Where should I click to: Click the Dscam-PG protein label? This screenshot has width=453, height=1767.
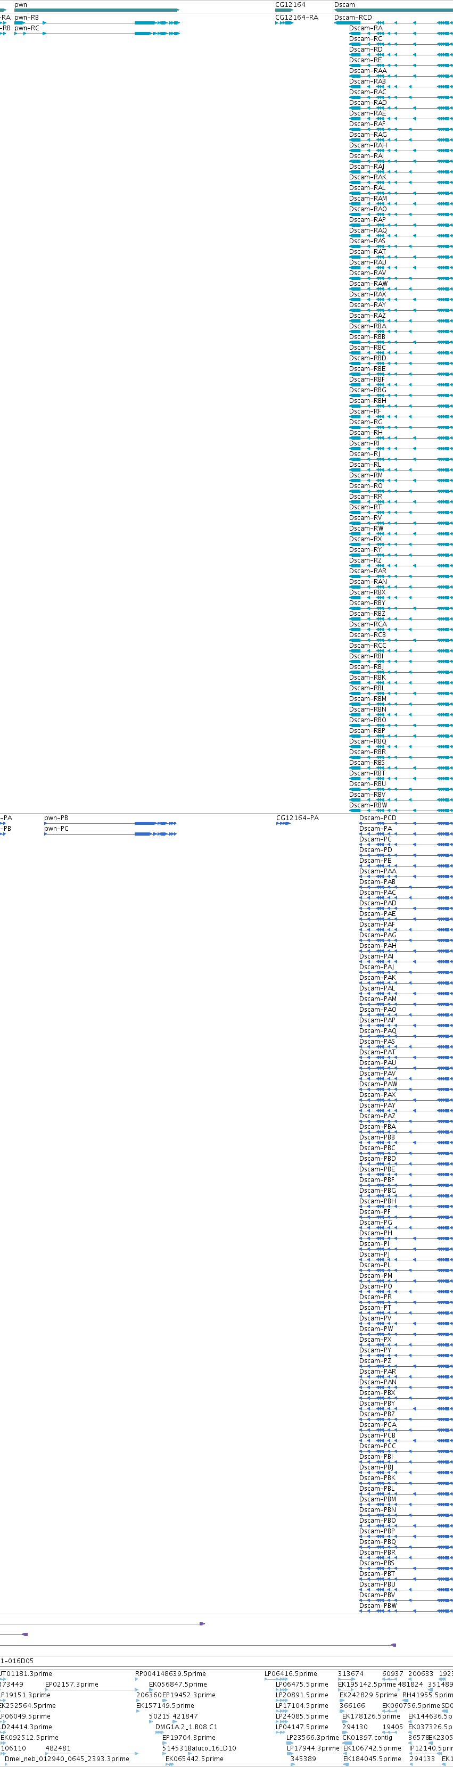(x=375, y=1223)
